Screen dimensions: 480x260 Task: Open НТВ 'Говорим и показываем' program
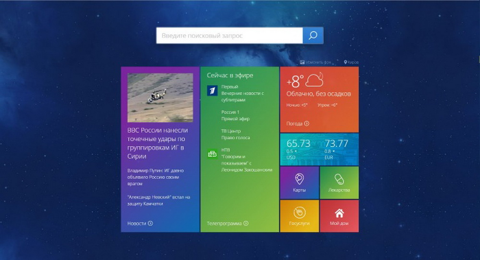[246, 163]
